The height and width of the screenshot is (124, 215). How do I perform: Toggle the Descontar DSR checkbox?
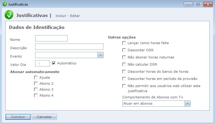[x=124, y=50]
